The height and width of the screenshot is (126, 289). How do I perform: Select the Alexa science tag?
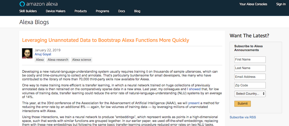82,60
